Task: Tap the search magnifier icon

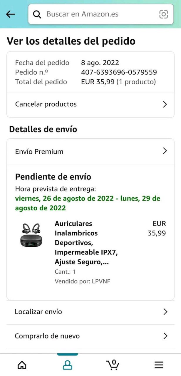Action: click(x=37, y=14)
